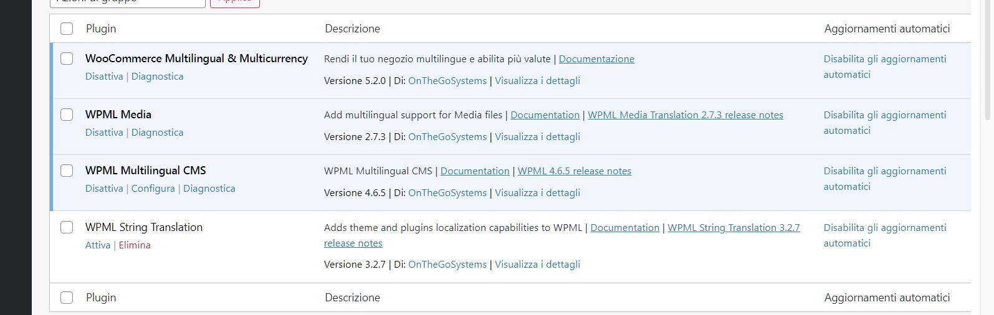The image size is (994, 315).
Task: Open Documentation link in WPML Media row
Action: (x=545, y=115)
